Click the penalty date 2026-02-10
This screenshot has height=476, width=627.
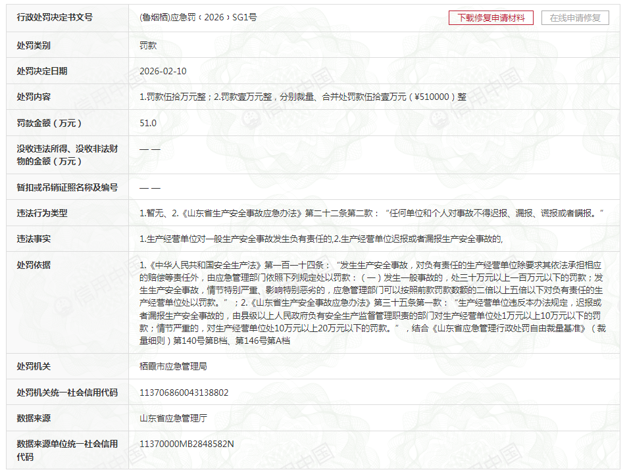[x=163, y=71]
